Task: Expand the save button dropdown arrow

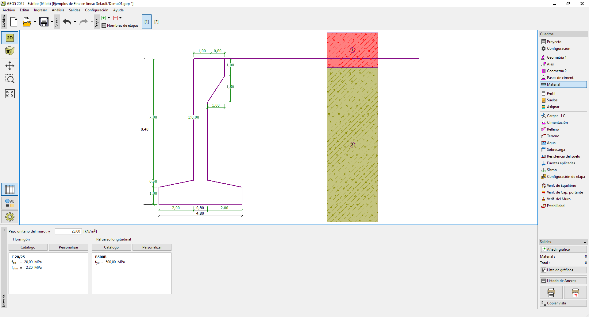Action: 52,22
